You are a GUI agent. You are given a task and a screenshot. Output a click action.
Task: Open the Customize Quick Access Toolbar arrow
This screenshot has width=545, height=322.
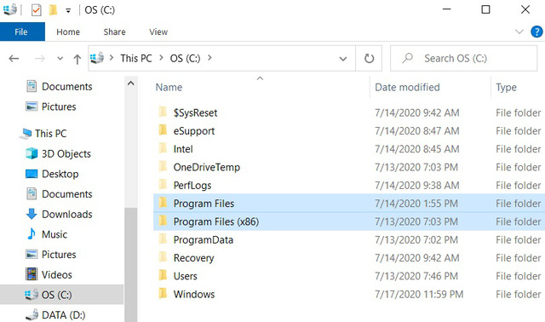click(x=68, y=11)
